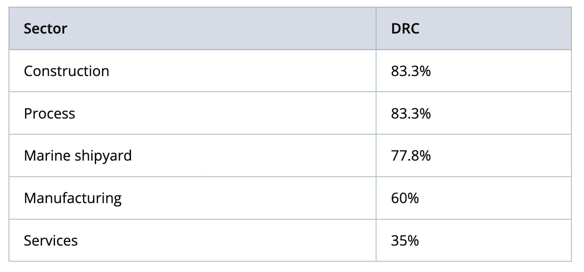Click the 35% DRC value
584x272 pixels.
[405, 241]
